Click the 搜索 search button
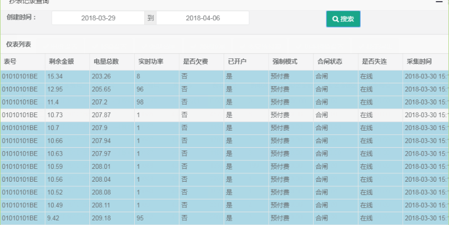The image size is (449, 225). pos(343,19)
